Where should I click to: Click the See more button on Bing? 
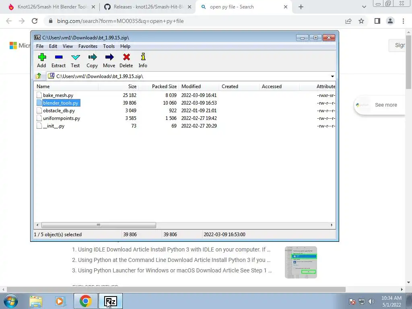(x=380, y=105)
